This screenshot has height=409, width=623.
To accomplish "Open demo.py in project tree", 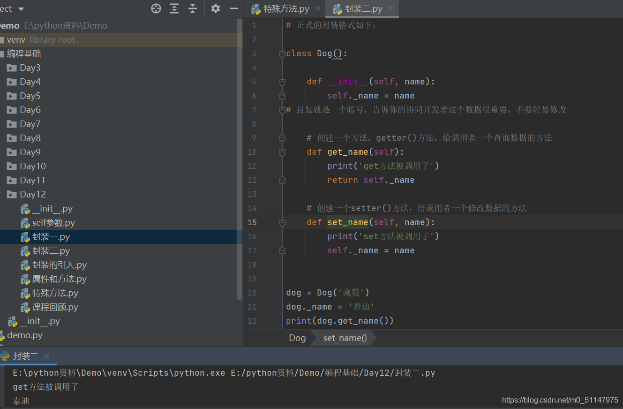I will tap(25, 335).
